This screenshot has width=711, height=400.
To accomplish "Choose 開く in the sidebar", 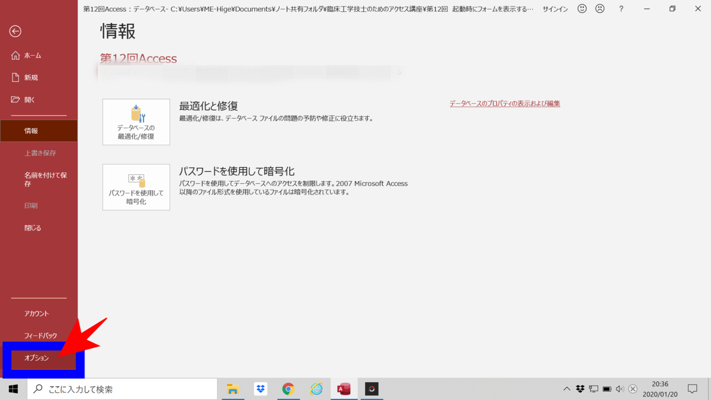I will click(x=39, y=100).
